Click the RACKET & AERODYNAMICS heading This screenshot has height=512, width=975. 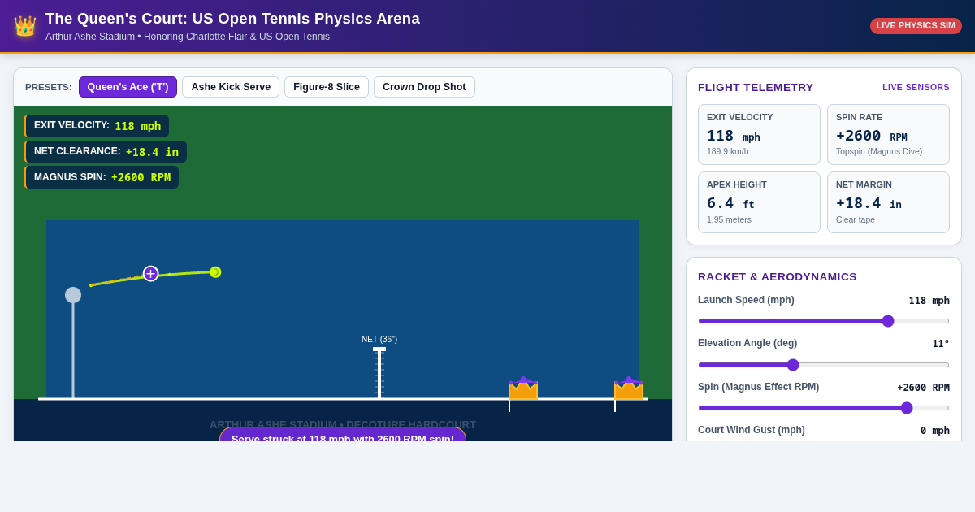778,276
